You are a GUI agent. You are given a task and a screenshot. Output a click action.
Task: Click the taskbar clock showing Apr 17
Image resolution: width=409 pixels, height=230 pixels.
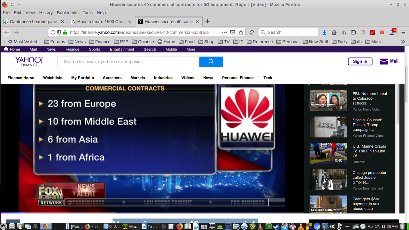pyautogui.click(x=382, y=226)
